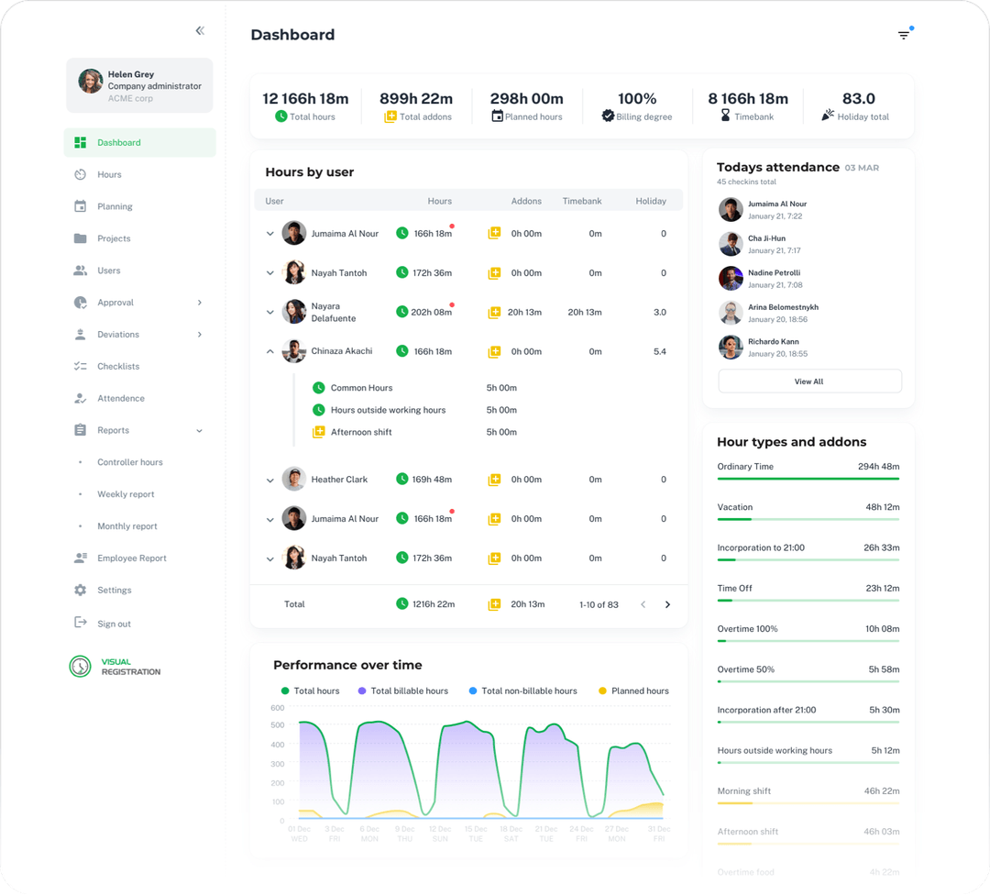Open Projects using the folder icon
The image size is (990, 895).
coord(79,238)
